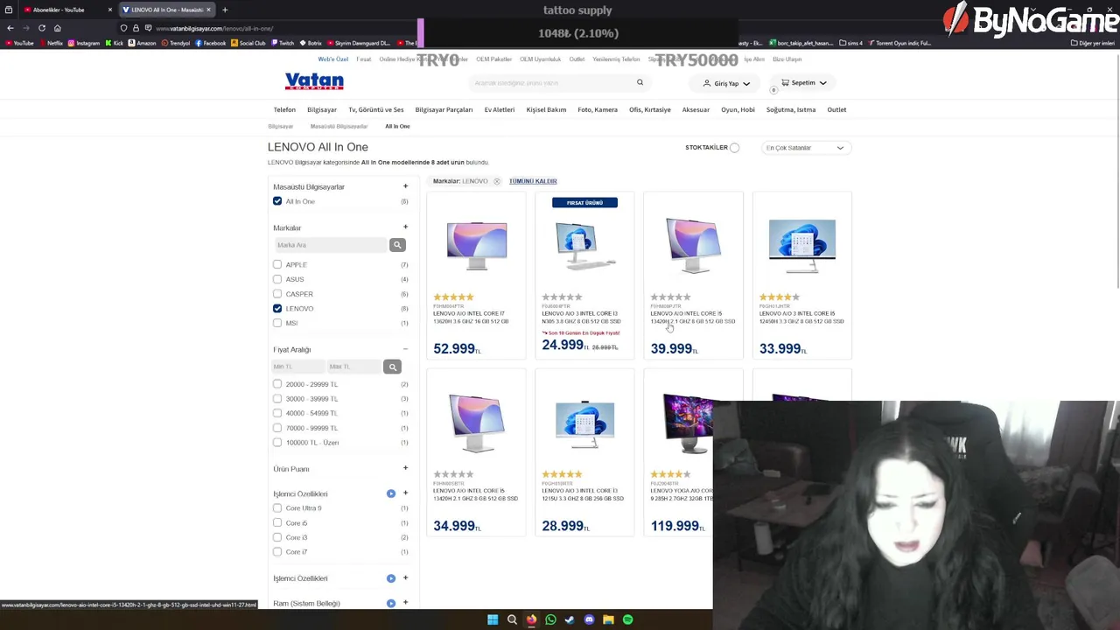1120x630 pixels.
Task: Open YouTube bookmark in bookmarks bar
Action: [x=19, y=43]
